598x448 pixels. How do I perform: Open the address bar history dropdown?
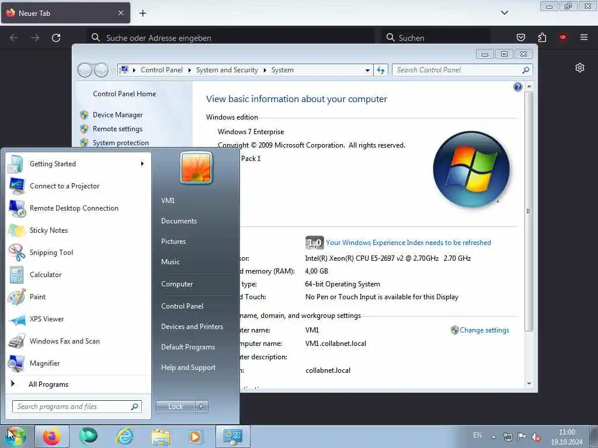point(367,70)
